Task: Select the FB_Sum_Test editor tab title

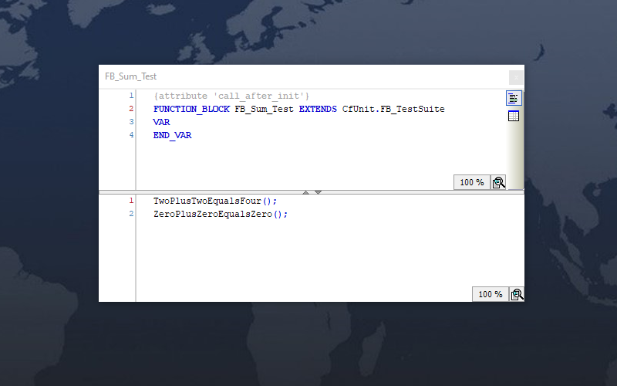Action: (131, 77)
